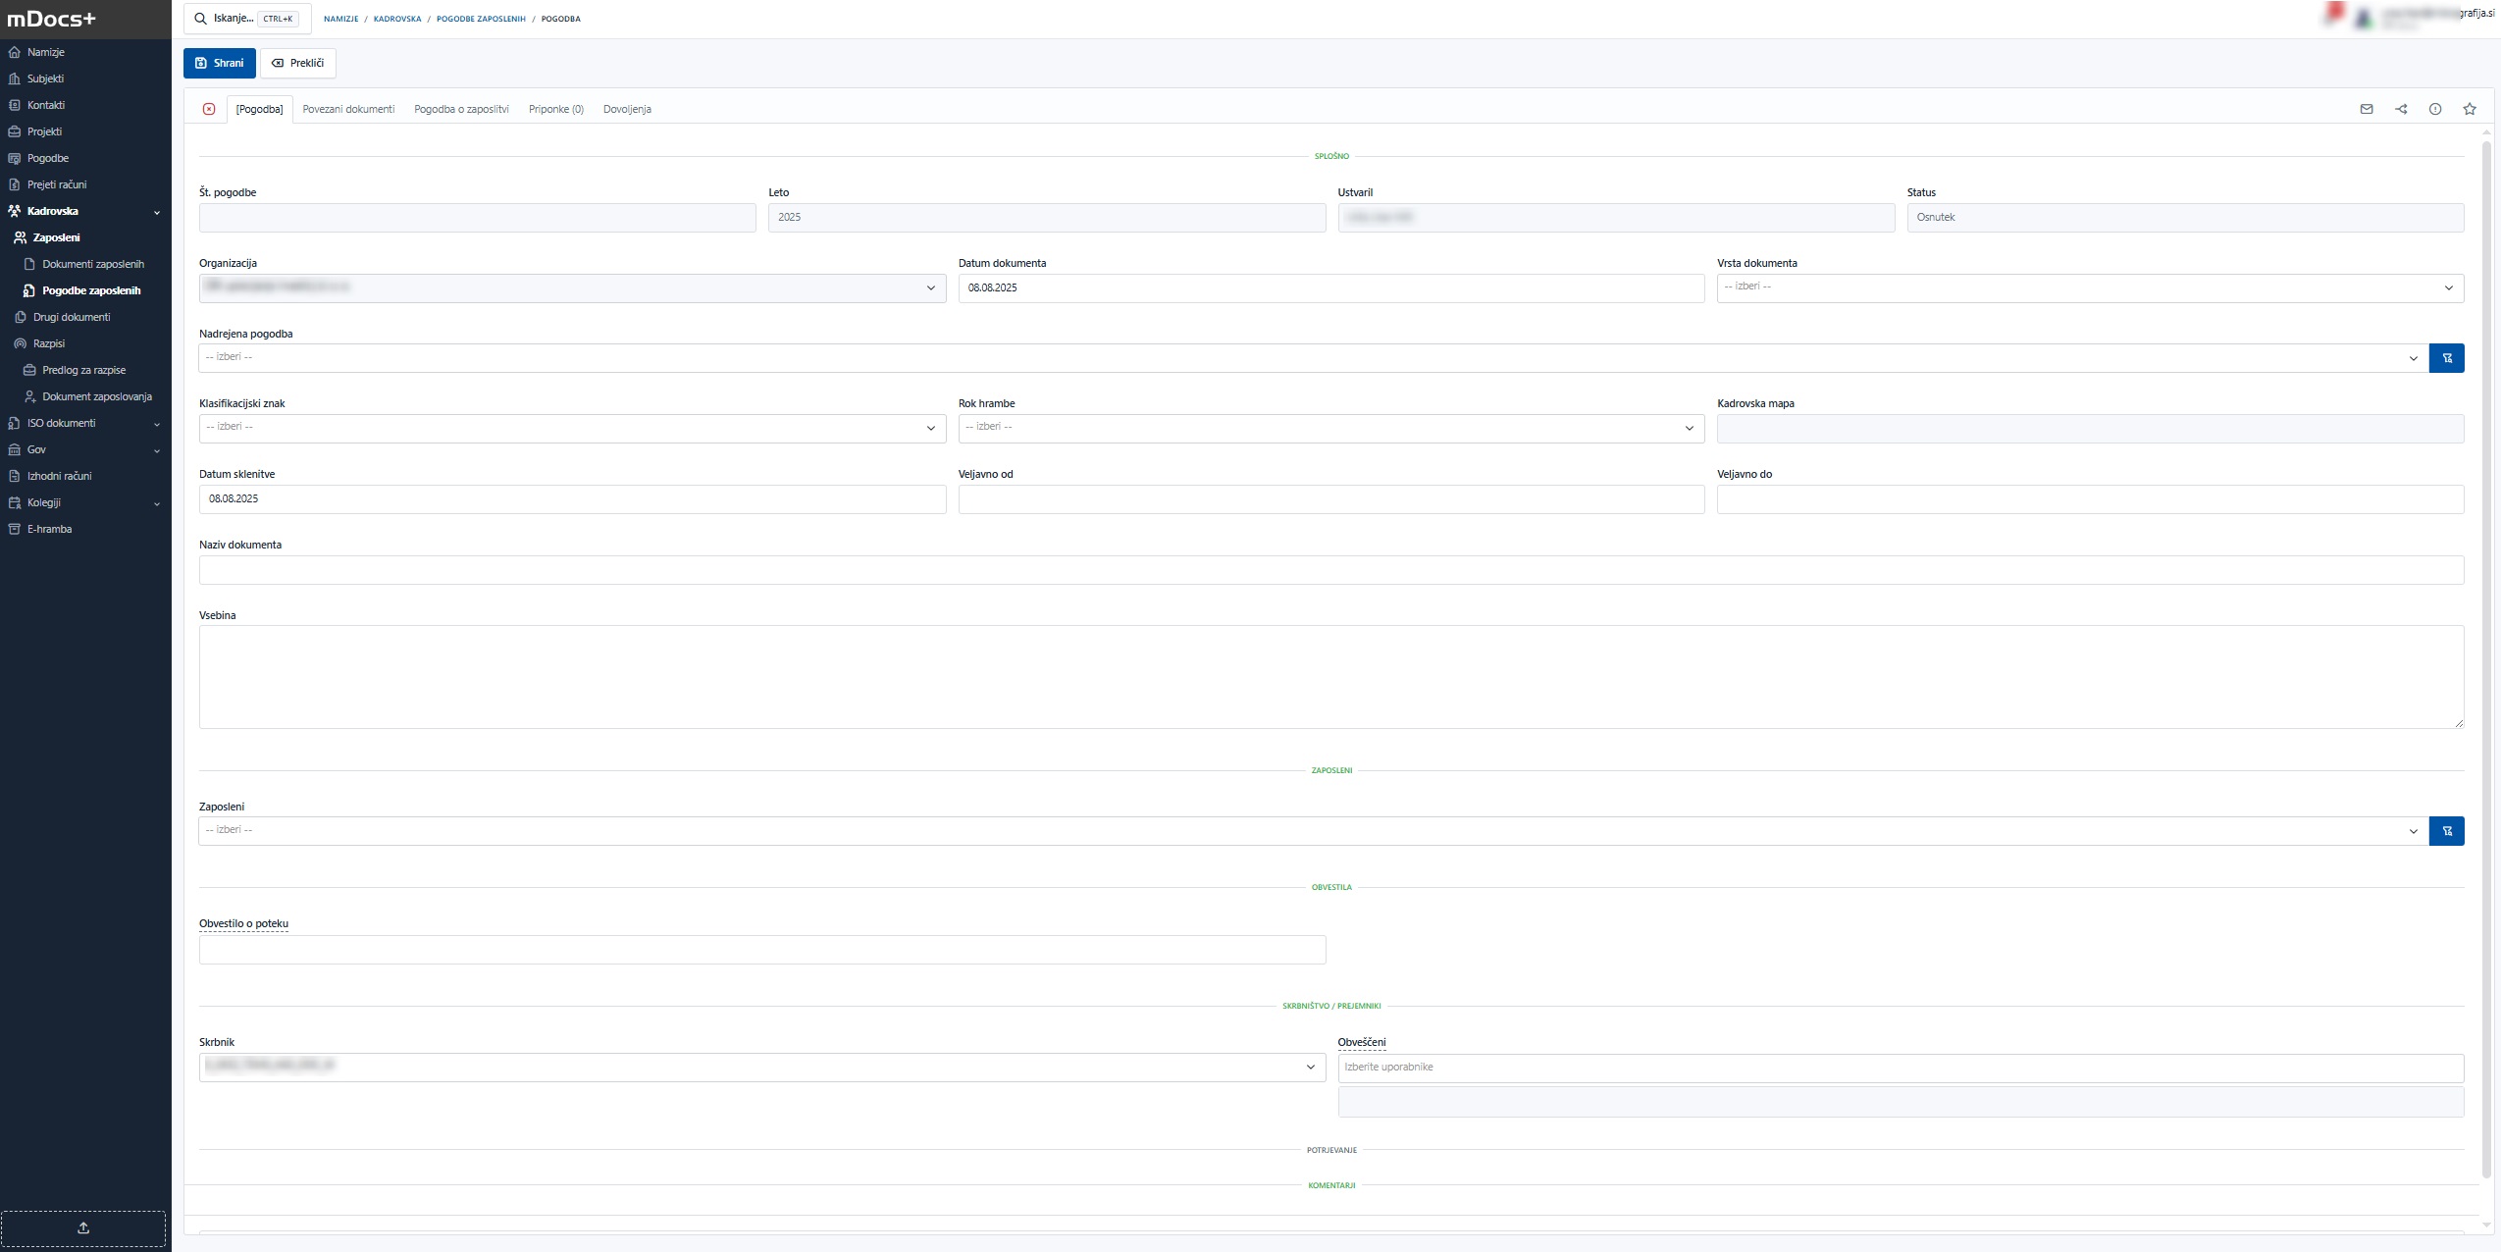This screenshot has height=1252, width=2501.
Task: Open the Vrsta dokumenta dropdown
Action: (2089, 287)
